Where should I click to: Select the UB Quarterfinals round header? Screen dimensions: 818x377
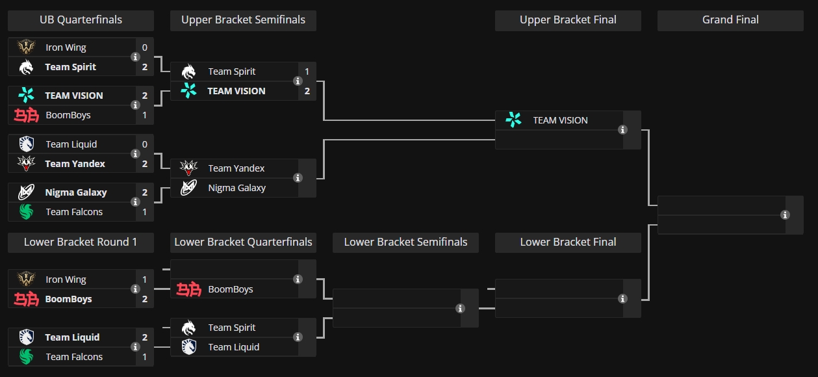click(81, 20)
